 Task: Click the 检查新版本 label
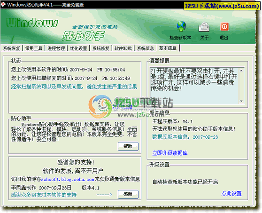tap(180, 38)
